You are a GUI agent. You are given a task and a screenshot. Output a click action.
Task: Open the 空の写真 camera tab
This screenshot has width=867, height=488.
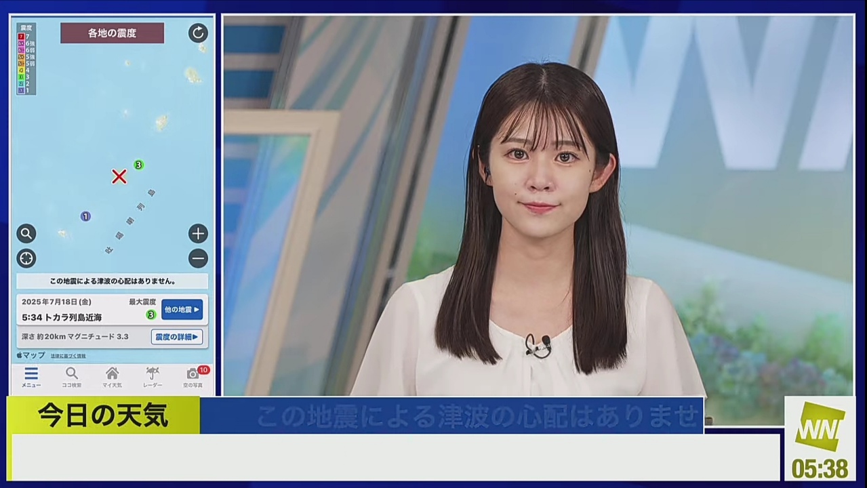(193, 378)
